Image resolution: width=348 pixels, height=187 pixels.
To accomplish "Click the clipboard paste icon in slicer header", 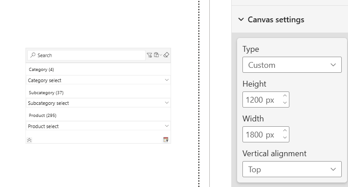I will pyautogui.click(x=157, y=55).
